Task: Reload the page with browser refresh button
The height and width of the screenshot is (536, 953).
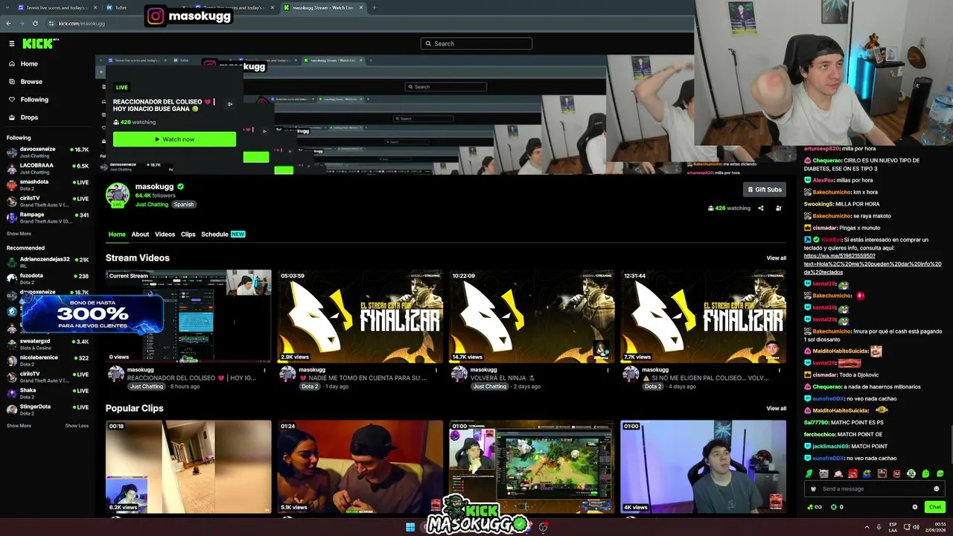Action: pyautogui.click(x=35, y=23)
